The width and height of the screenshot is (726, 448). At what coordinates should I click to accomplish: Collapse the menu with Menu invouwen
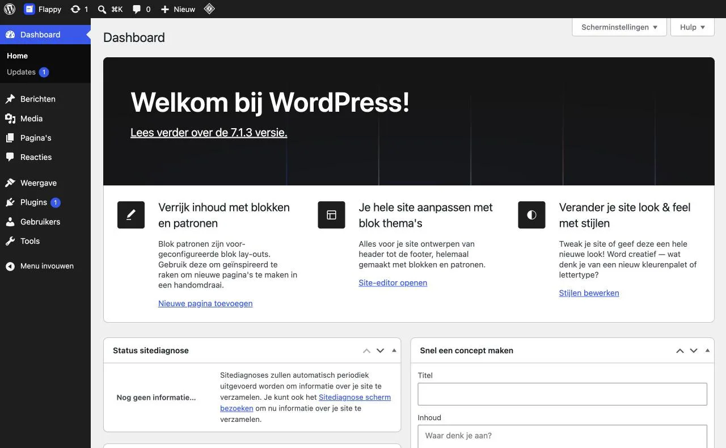click(45, 266)
